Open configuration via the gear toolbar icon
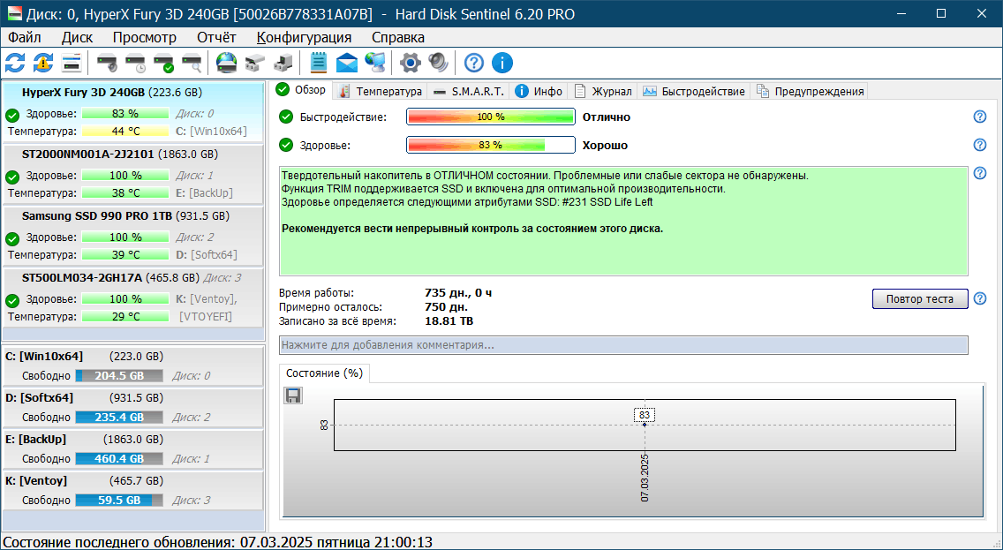Image resolution: width=1003 pixels, height=550 pixels. [410, 63]
